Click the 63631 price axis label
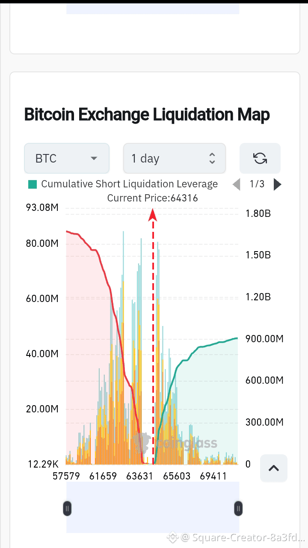This screenshot has width=308, height=548. pos(139,476)
